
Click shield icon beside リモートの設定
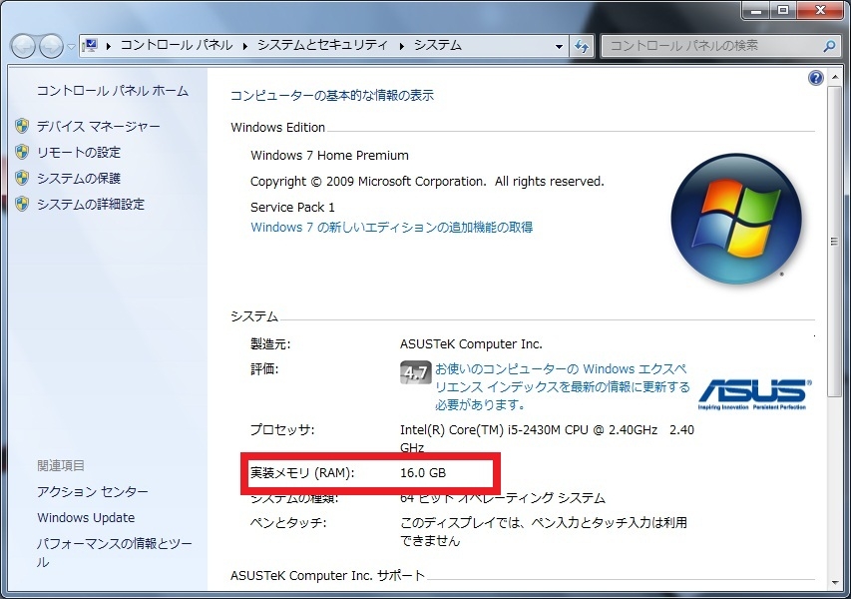22,152
